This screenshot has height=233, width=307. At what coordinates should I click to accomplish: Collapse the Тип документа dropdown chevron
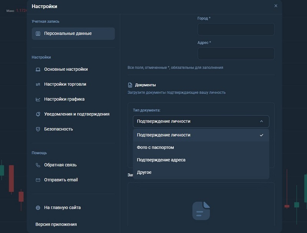[261, 121]
